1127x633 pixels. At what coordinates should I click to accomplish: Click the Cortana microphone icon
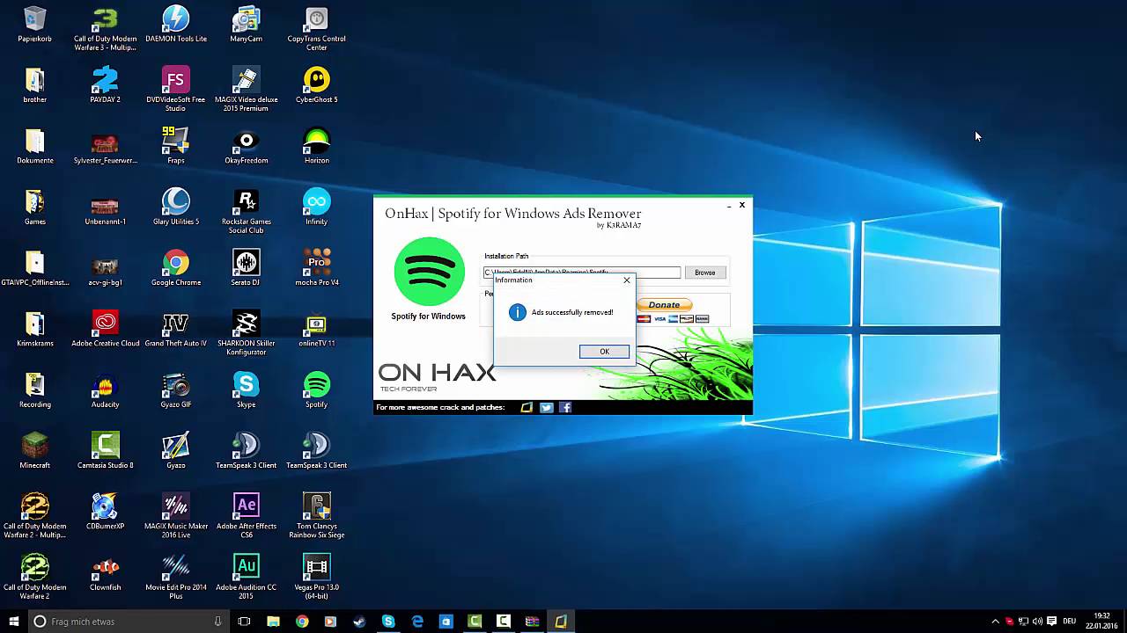tap(217, 622)
